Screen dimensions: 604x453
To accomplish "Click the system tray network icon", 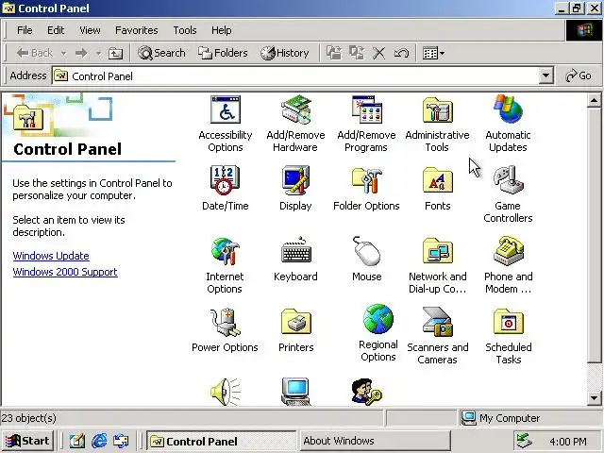I will click(x=525, y=441).
